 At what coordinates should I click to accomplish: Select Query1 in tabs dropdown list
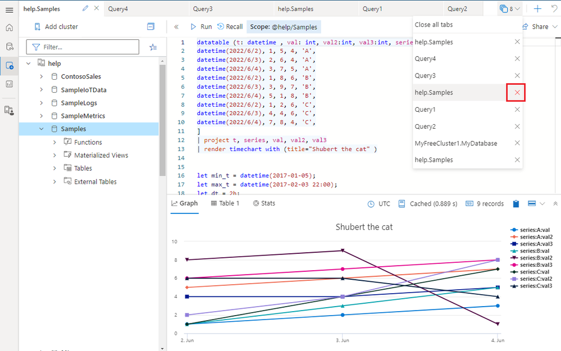click(x=425, y=110)
